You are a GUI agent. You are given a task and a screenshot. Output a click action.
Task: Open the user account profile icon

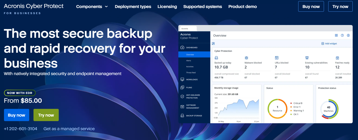point(348,35)
